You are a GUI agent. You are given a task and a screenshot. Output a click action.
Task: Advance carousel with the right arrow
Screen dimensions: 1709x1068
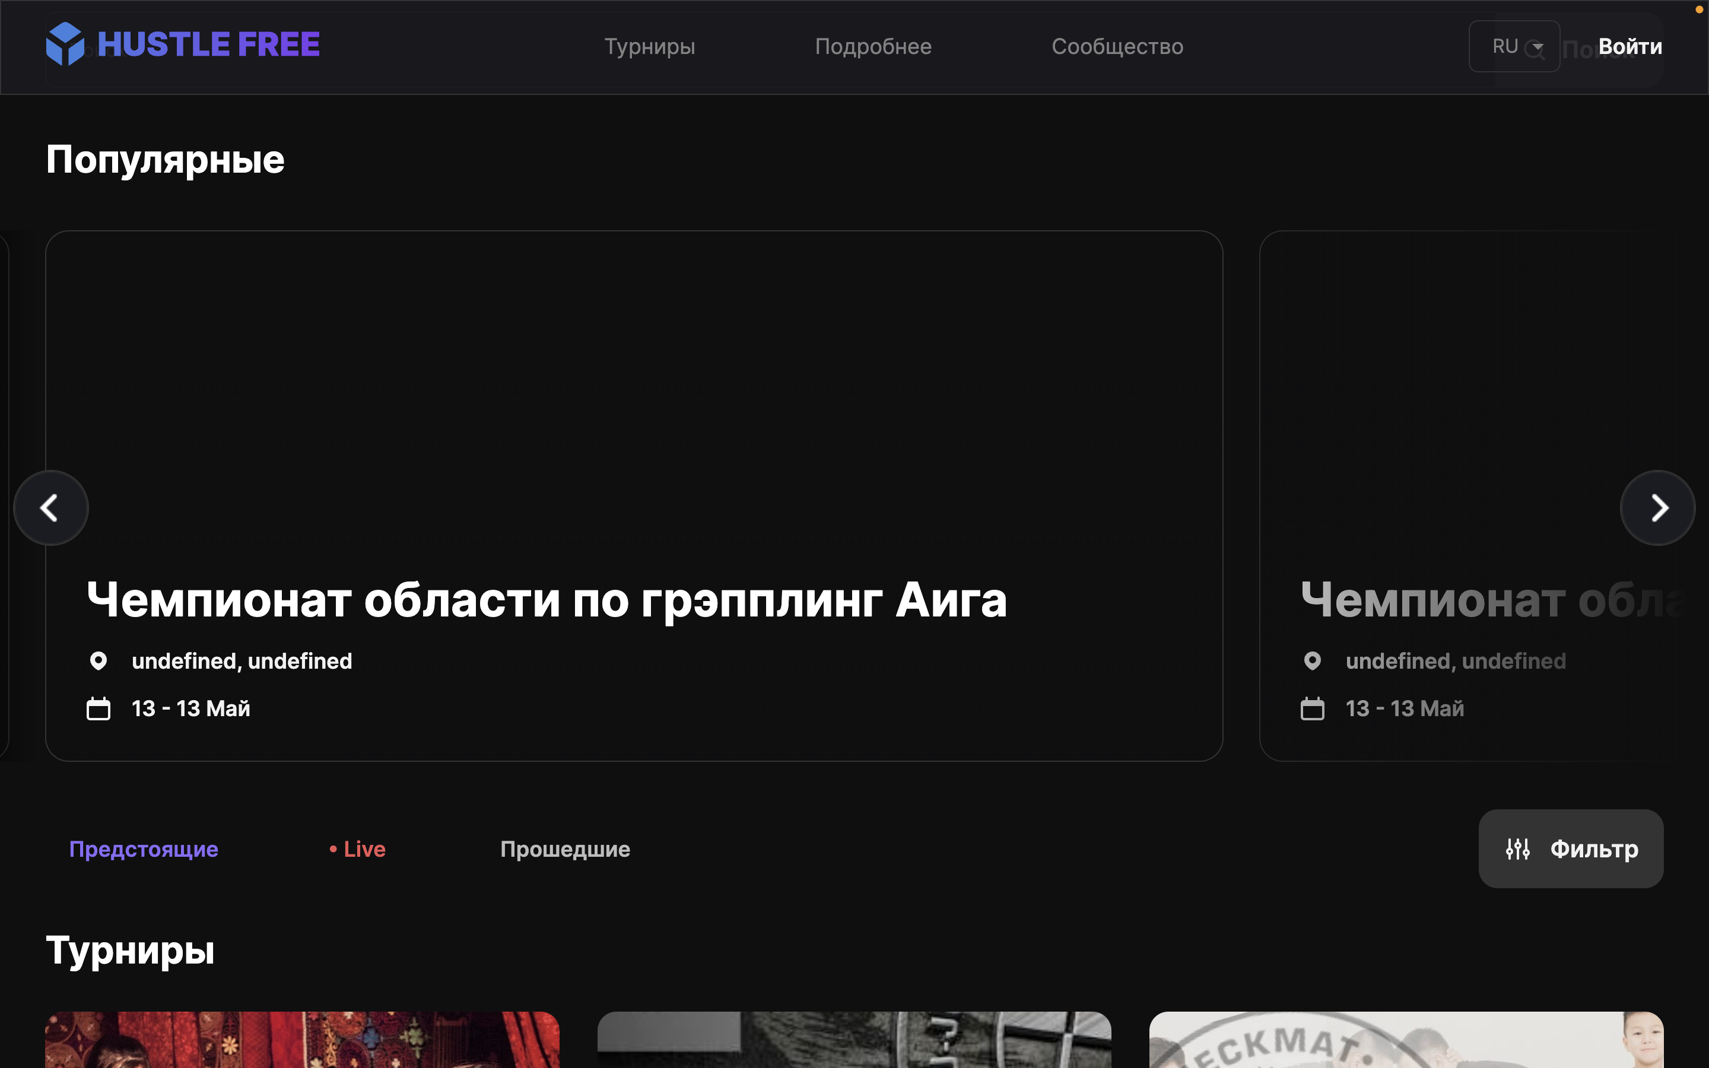1657,508
